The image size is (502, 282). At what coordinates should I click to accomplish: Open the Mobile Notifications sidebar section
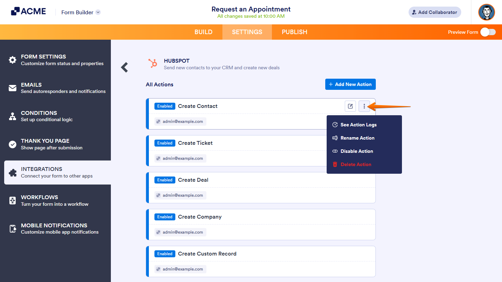pos(13,229)
